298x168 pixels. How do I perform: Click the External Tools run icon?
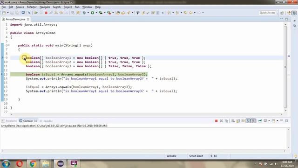(109, 13)
